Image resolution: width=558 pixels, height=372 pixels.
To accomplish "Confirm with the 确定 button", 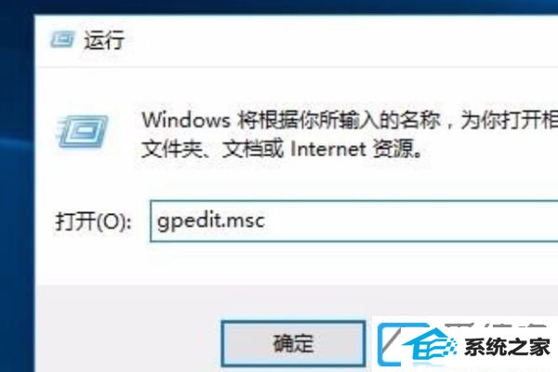I will 293,343.
